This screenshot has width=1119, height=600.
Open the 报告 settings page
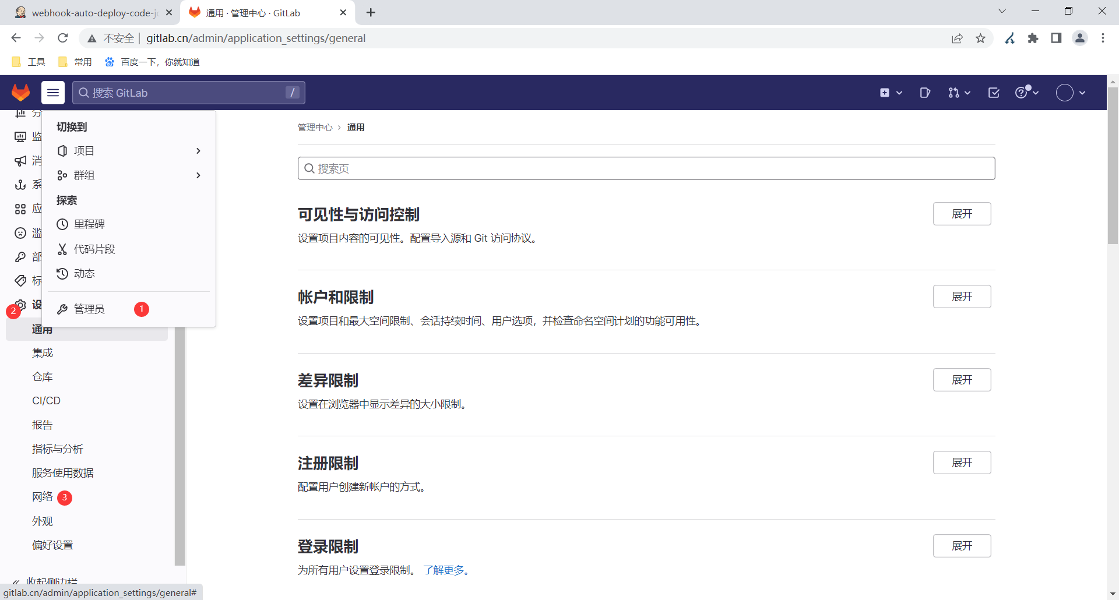point(43,425)
